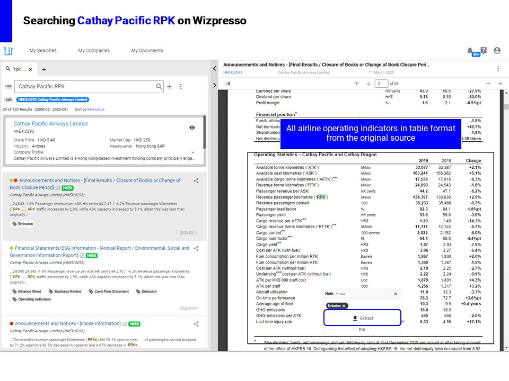The image size is (509, 381).
Task: Click the Operating Indicators tag
Action: tap(31, 300)
